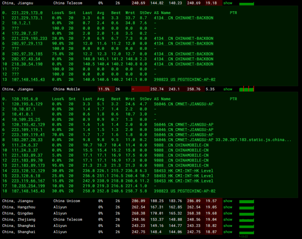This screenshot has width=302, height=239.
Task: Click the 11.5% loss cell for China Mobile
Action: pyautogui.click(x=104, y=89)
